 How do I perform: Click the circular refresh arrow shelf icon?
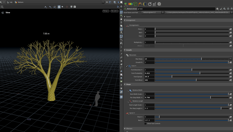(x=150, y=4)
